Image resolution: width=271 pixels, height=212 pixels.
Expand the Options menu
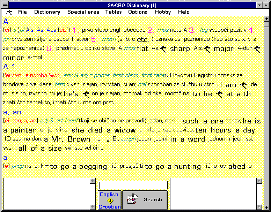[x=138, y=12]
